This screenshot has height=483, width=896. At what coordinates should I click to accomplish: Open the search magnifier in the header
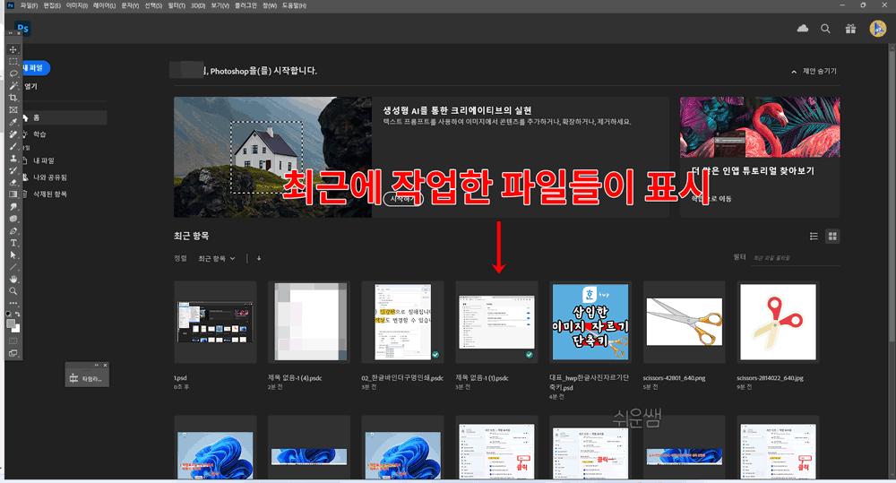point(825,29)
